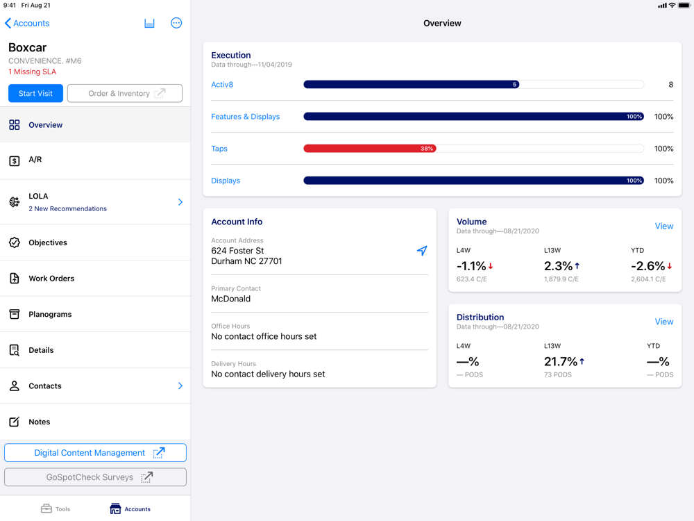The height and width of the screenshot is (521, 694).
Task: Open the Activ8 execution link
Action: (x=222, y=85)
